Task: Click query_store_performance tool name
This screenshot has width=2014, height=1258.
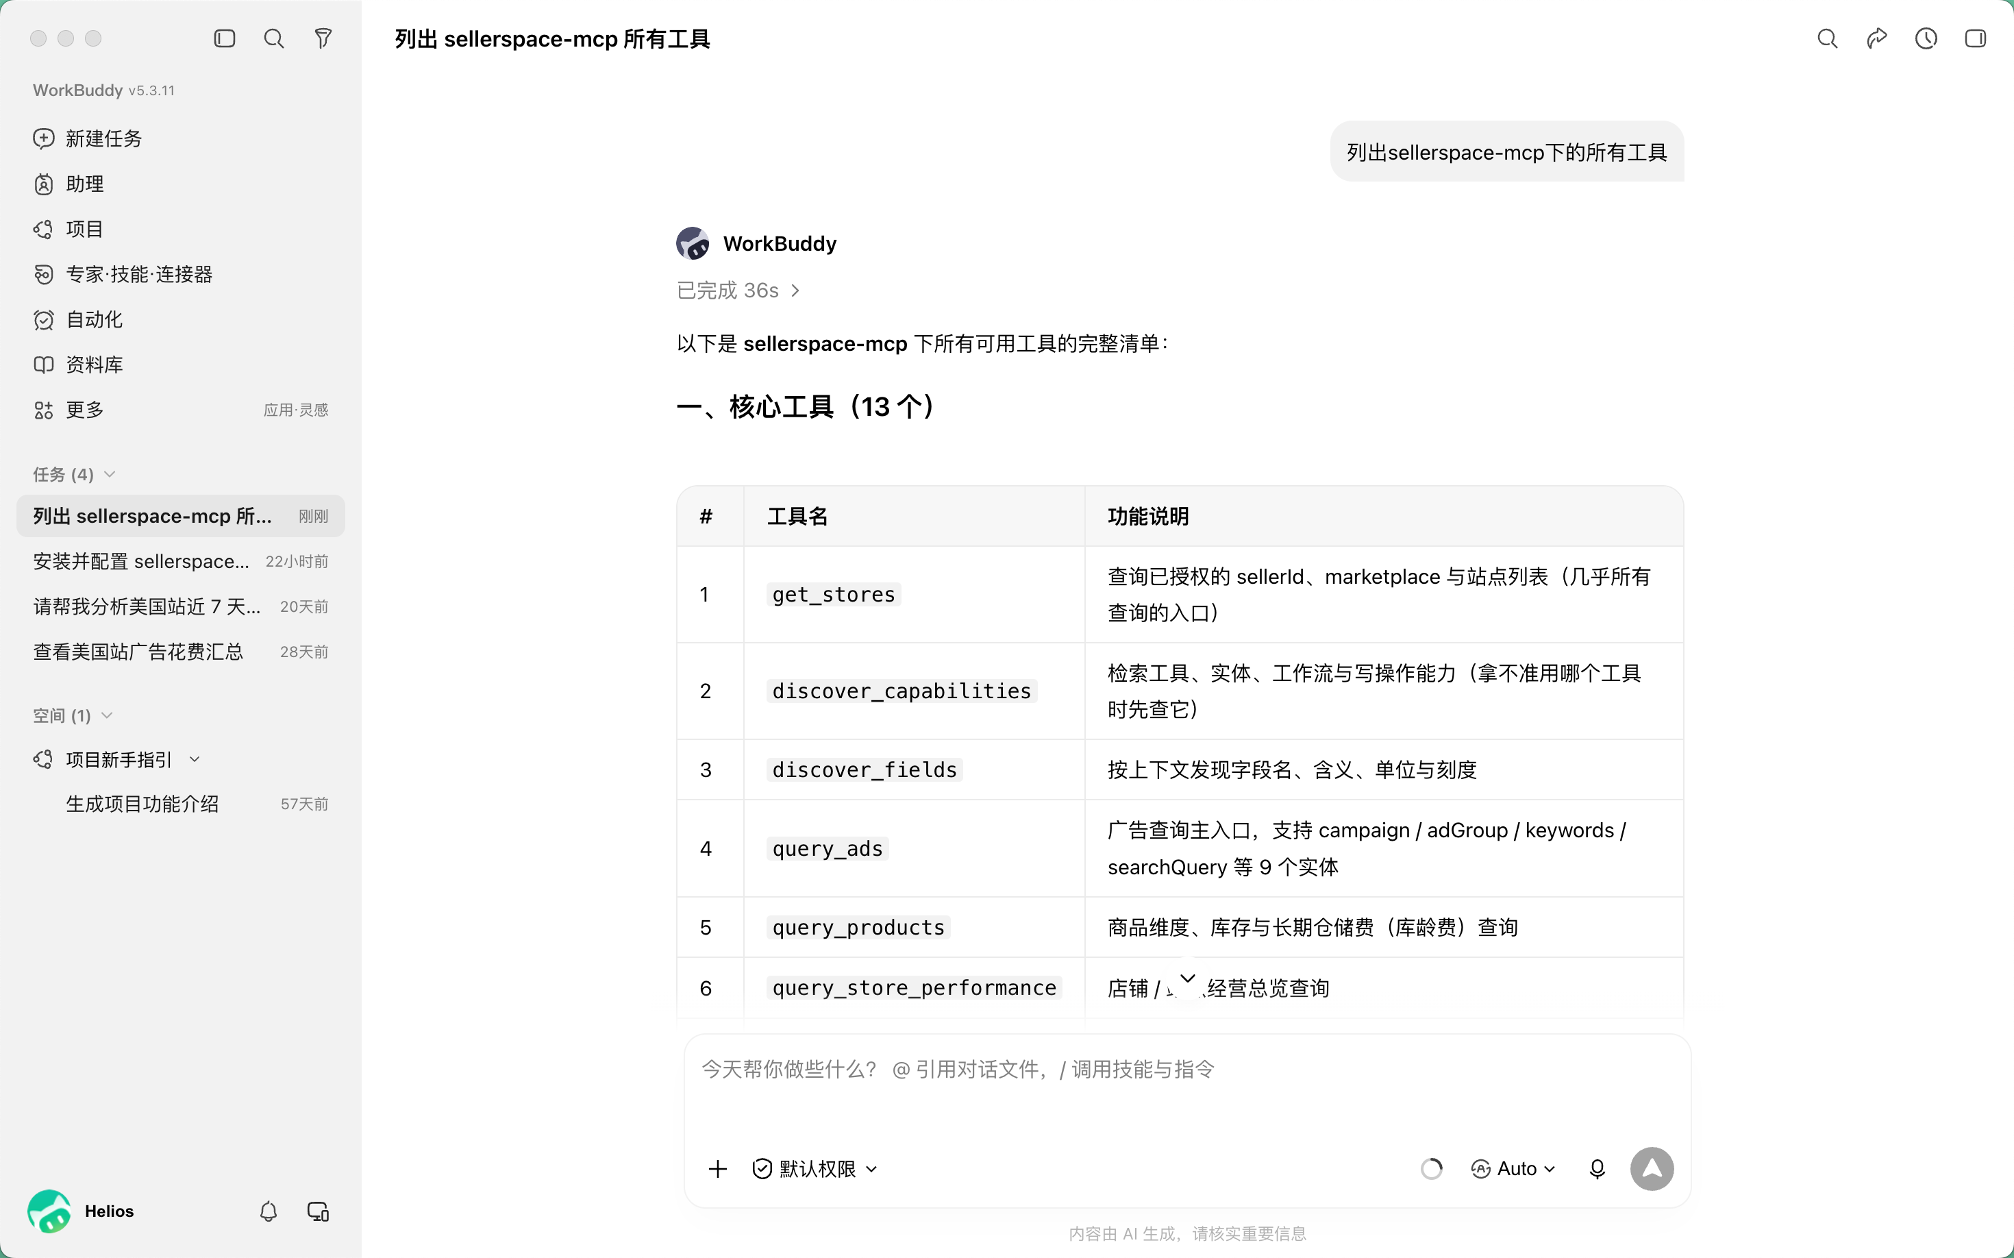Action: coord(915,987)
